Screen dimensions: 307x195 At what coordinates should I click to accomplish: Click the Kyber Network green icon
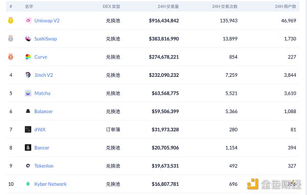click(28, 184)
